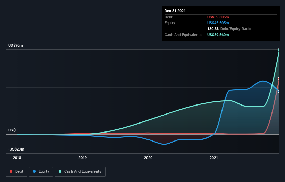
Task: Click the US$89.560m cash value
Action: point(218,35)
